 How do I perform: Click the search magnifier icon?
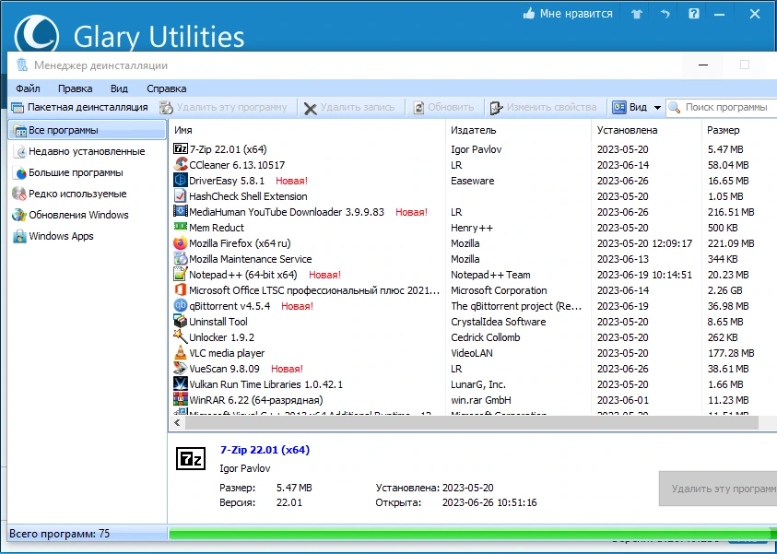tap(675, 107)
